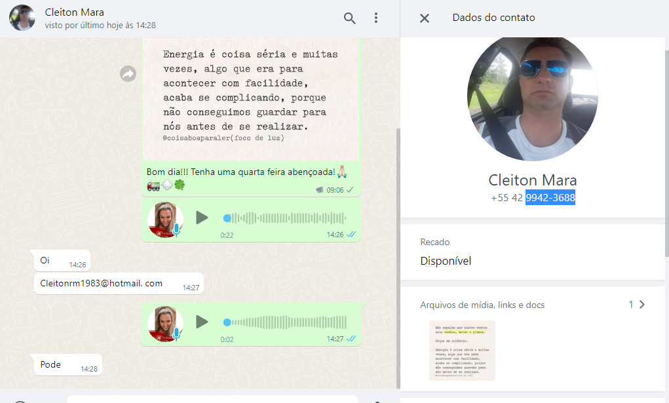This screenshot has width=669, height=403.
Task: Click sender avatar on 0:02 voice message
Action: point(165,323)
